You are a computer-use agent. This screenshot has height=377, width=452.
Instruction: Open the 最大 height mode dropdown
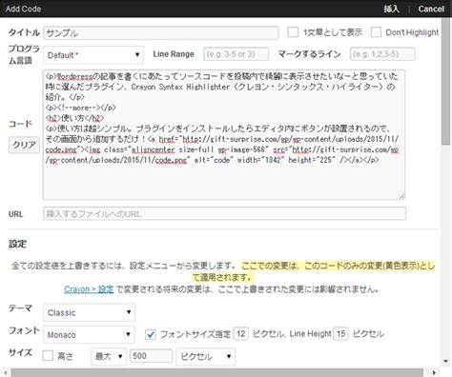(109, 357)
